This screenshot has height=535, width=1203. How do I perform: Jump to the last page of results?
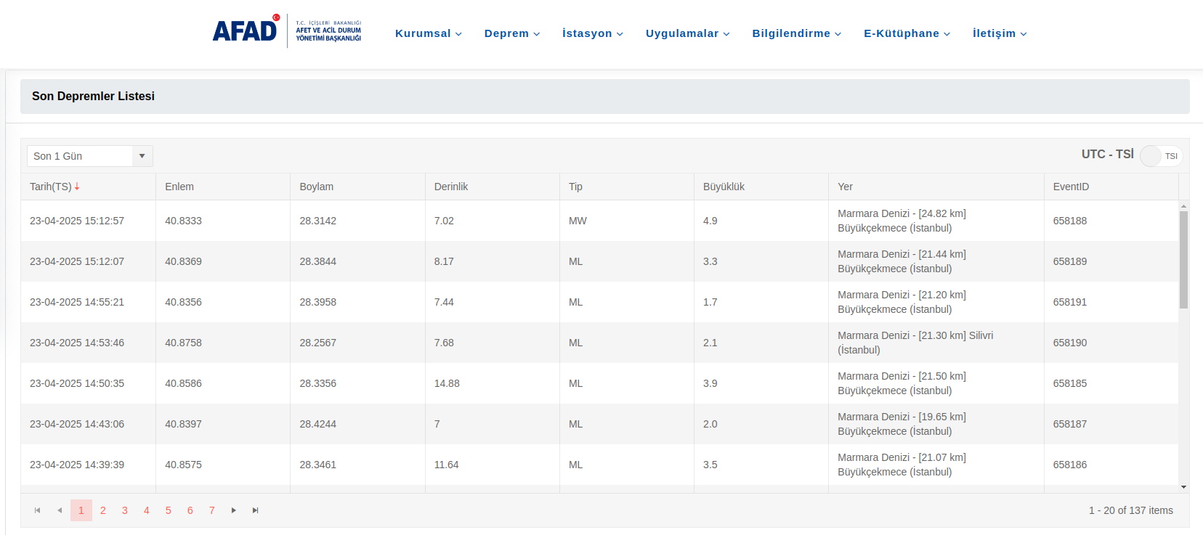256,510
